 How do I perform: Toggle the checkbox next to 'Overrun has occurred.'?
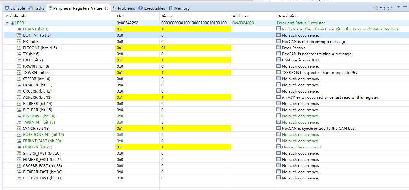[x=278, y=147]
